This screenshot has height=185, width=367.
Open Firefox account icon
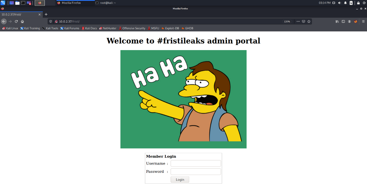point(350,21)
